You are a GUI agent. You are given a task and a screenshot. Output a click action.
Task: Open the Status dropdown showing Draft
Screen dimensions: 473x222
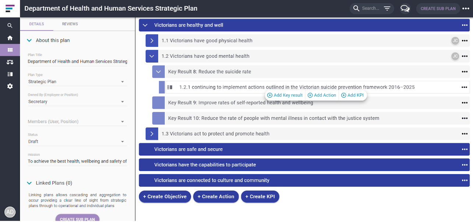[x=77, y=142]
